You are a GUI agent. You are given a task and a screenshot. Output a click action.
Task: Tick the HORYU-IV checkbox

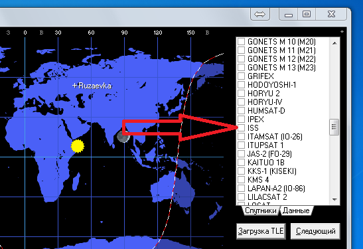tap(242, 102)
